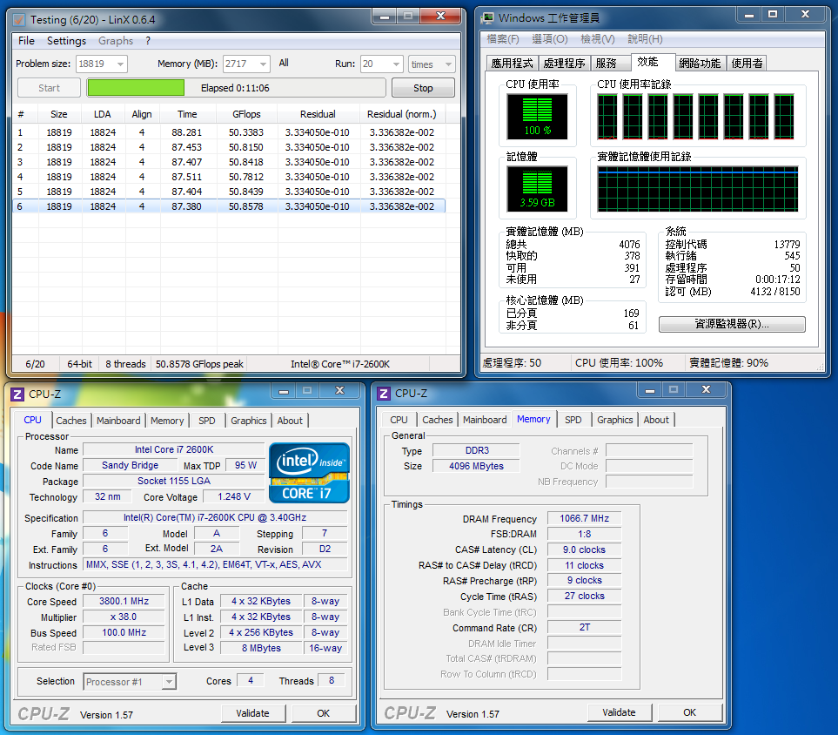Open CPU tab in right CPU-Z window
The image size is (838, 735).
pos(399,420)
